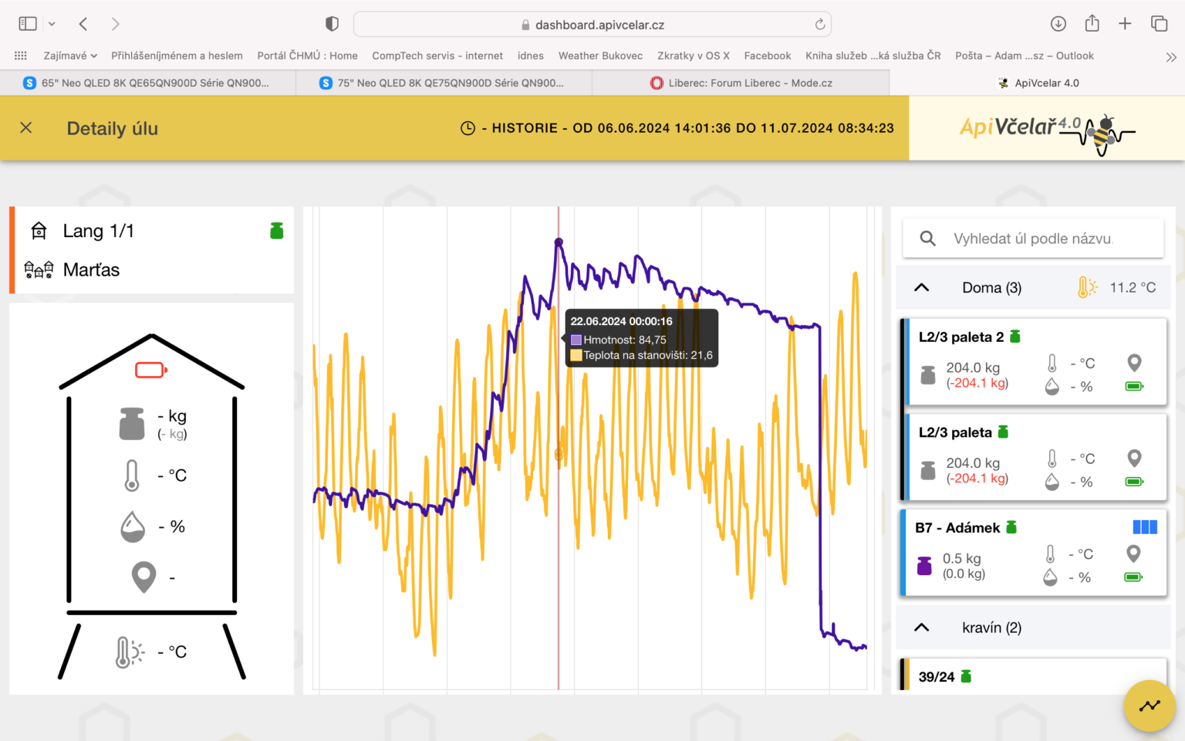This screenshot has height=741, width=1185.
Task: Collapse the Doma (3) group
Action: (921, 288)
